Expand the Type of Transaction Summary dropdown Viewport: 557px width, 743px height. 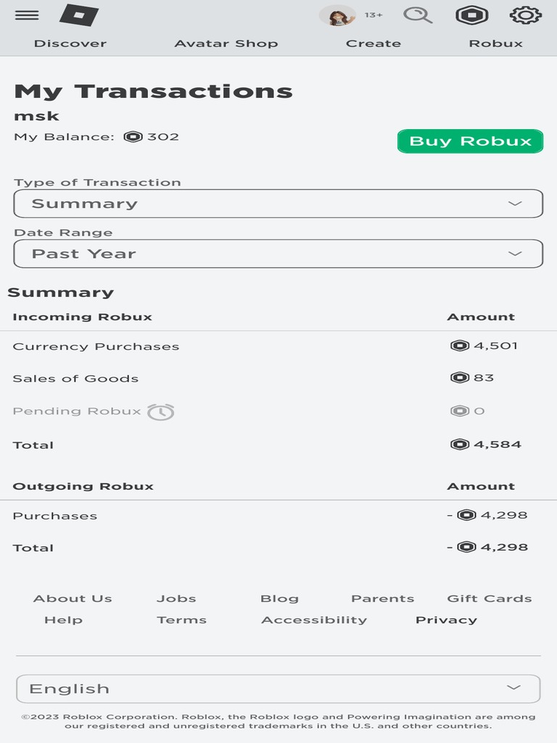click(278, 204)
